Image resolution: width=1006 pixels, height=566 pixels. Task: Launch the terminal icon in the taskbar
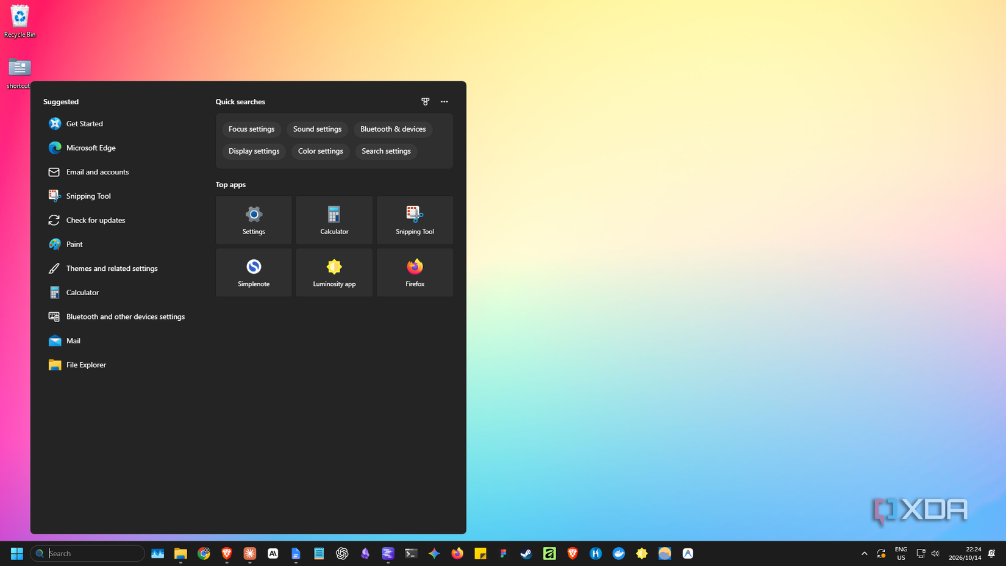(x=411, y=553)
